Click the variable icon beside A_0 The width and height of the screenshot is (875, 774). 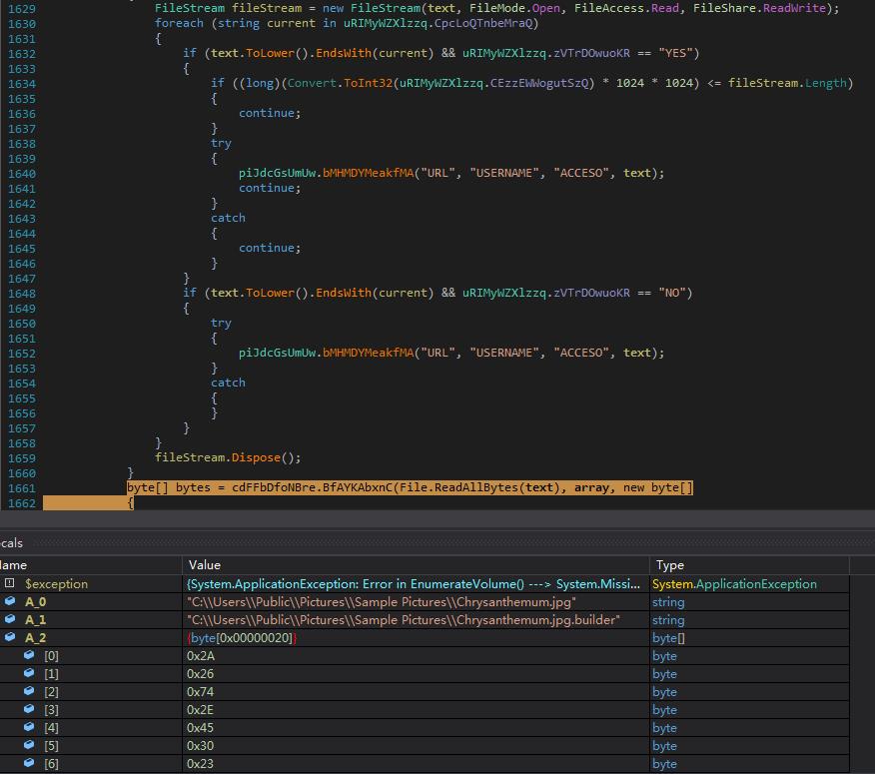coord(10,601)
